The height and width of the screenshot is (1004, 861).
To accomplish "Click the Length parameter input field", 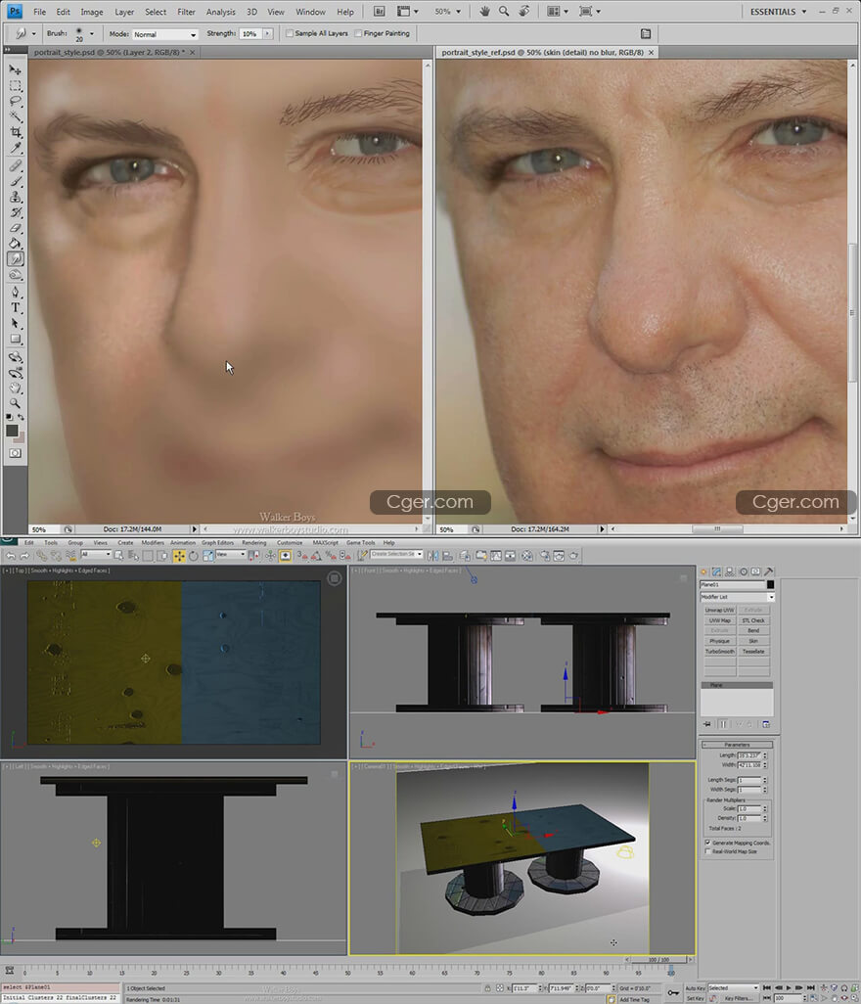I will tap(748, 755).
